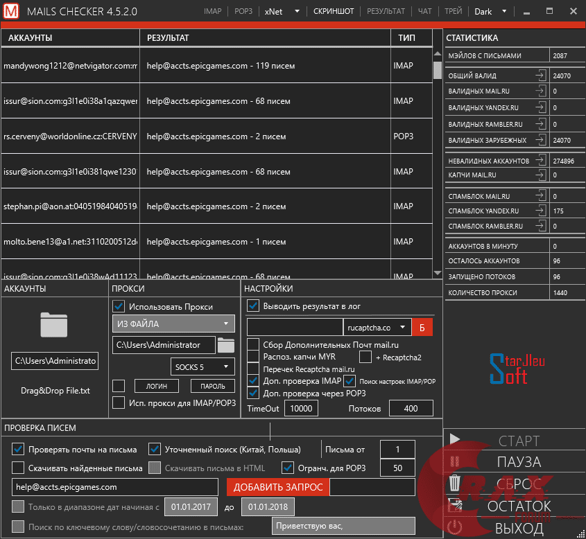This screenshot has width=586, height=539.
Task: Uncheck Доп. проверка через POP3
Action: (253, 394)
